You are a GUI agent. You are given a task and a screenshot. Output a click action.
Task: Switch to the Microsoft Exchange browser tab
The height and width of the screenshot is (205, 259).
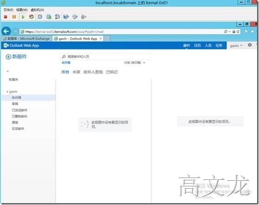(27, 39)
